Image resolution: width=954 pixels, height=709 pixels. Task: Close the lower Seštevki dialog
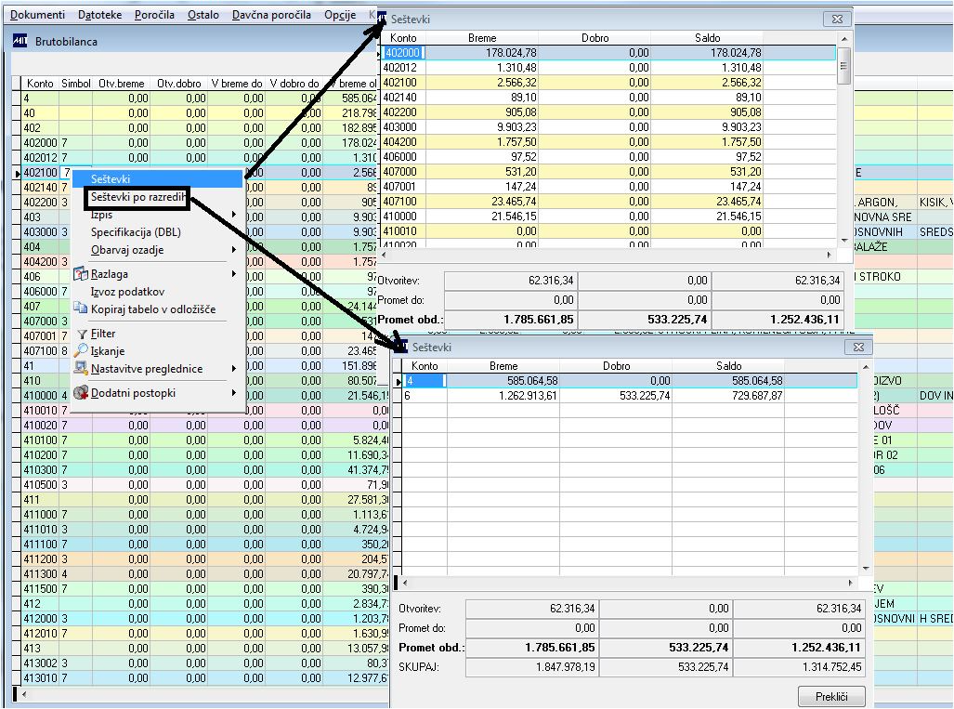pyautogui.click(x=858, y=347)
